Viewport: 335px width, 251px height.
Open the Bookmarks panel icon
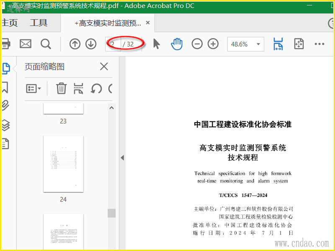[5, 87]
